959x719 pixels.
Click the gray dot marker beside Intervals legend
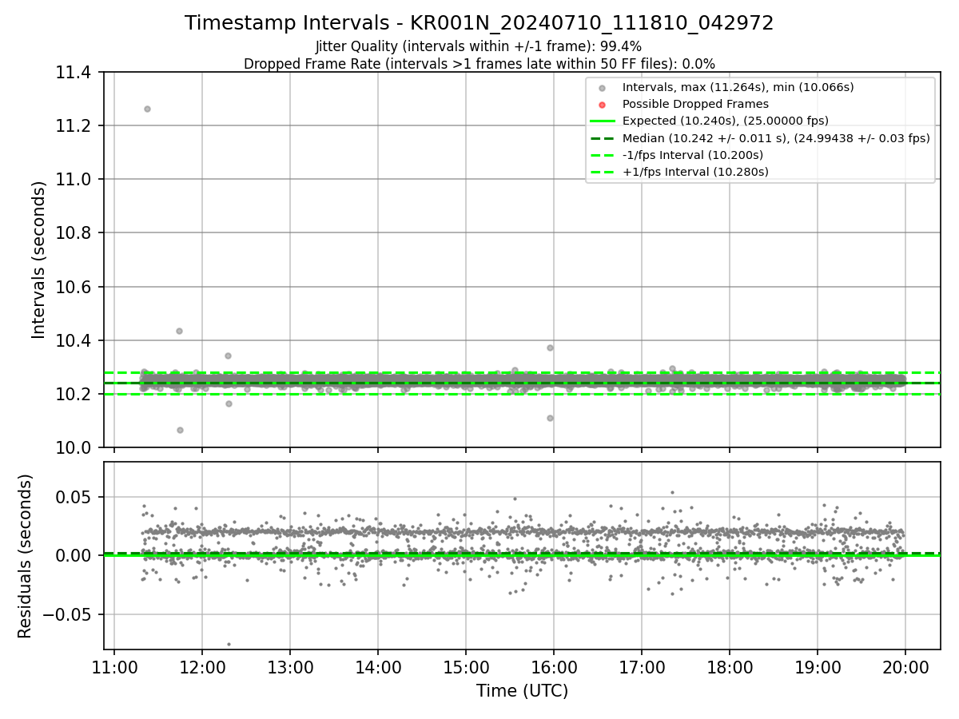603,88
